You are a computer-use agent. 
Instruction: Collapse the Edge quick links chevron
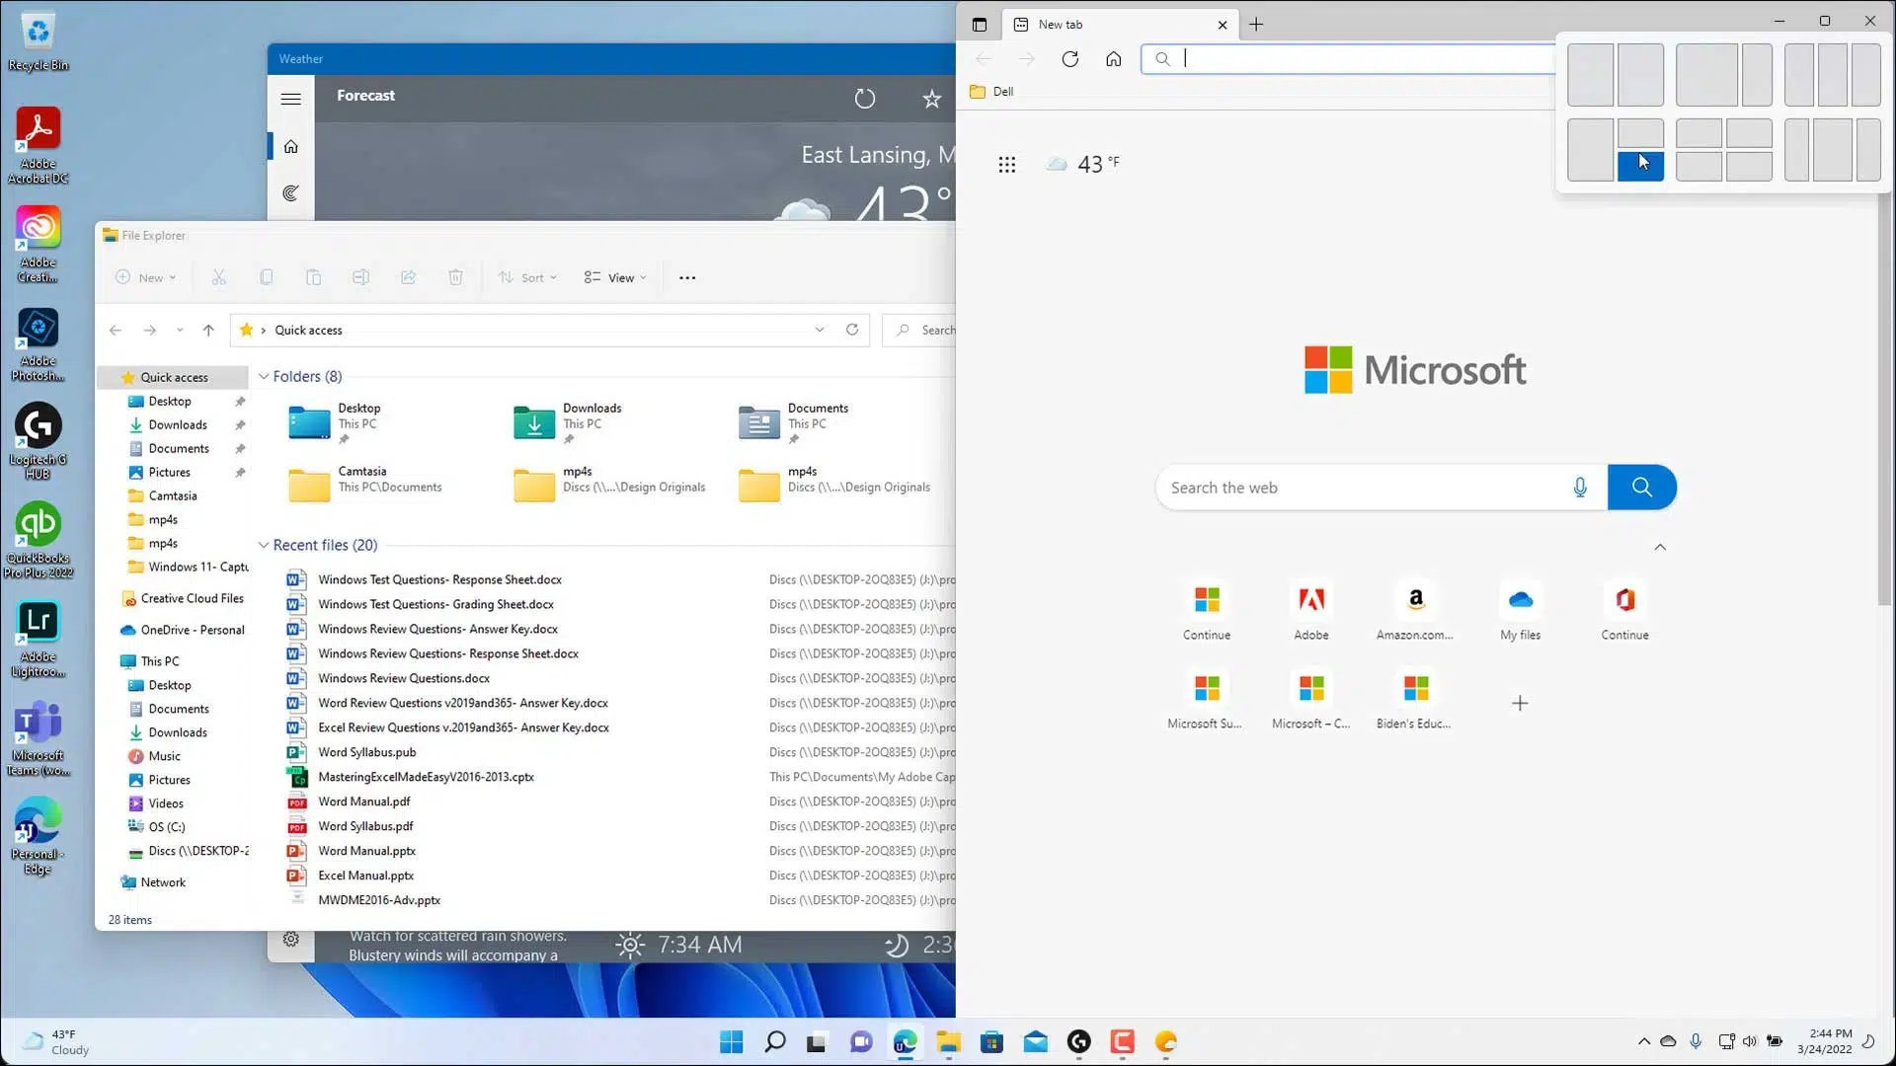coord(1660,547)
